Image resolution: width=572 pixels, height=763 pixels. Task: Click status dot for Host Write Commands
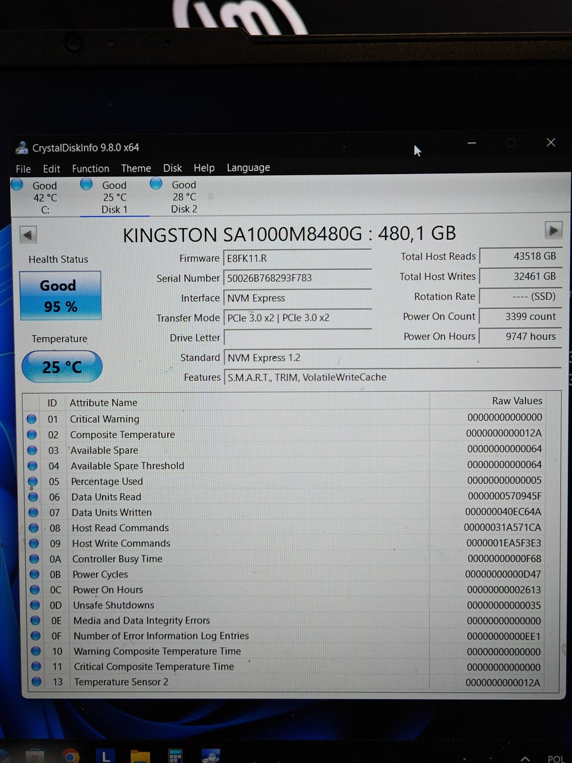[x=34, y=543]
